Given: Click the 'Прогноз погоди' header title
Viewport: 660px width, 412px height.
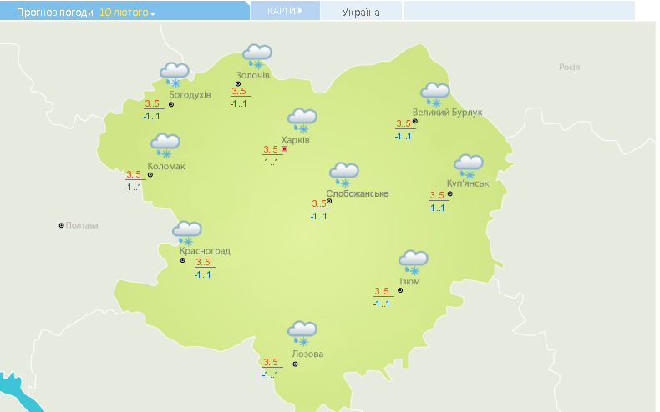Looking at the screenshot, I should [x=54, y=13].
